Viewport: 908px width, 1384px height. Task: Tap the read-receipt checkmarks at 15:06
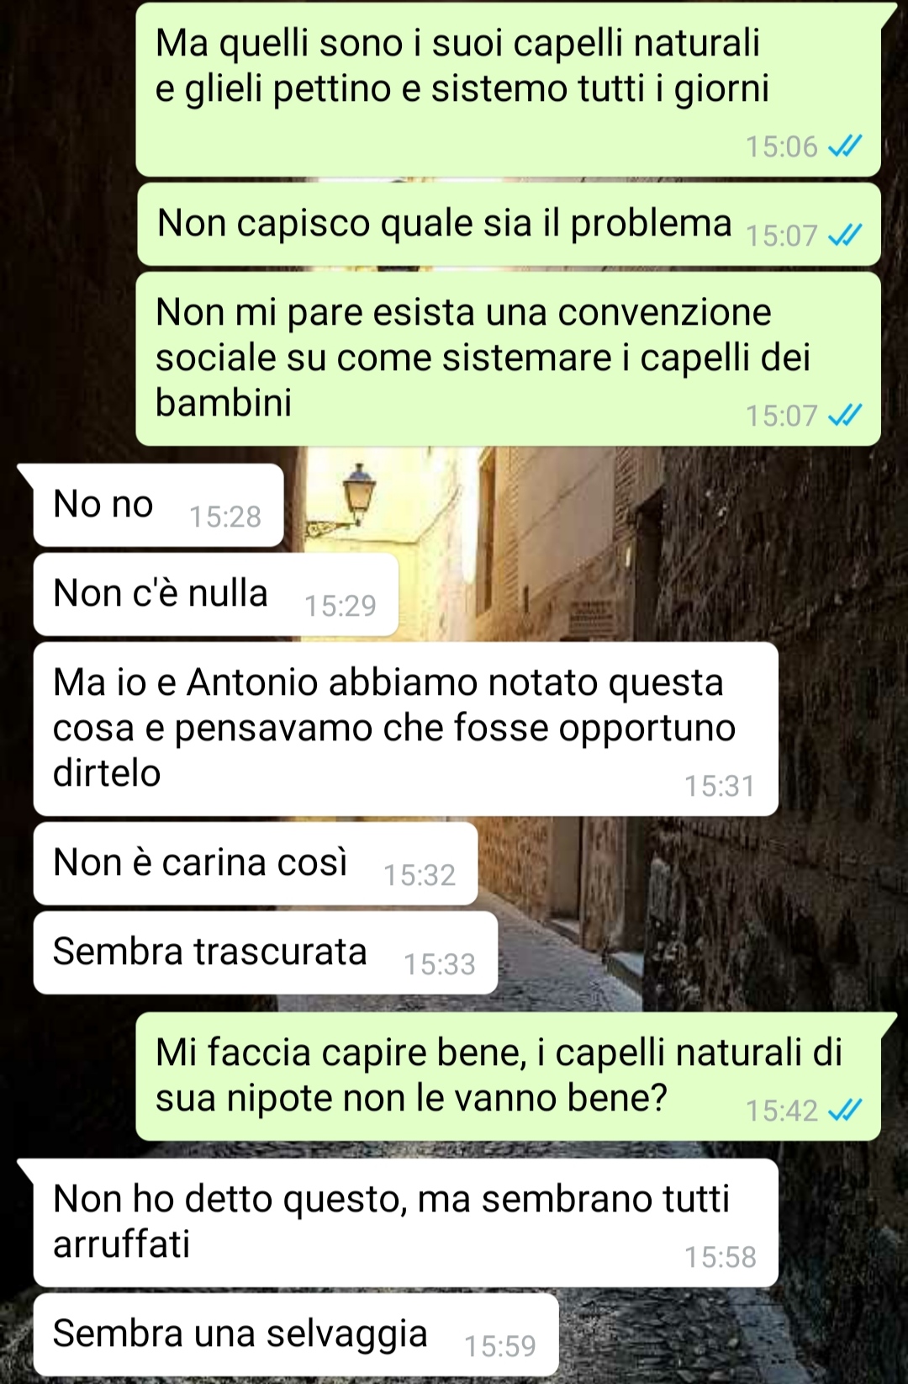click(x=845, y=147)
